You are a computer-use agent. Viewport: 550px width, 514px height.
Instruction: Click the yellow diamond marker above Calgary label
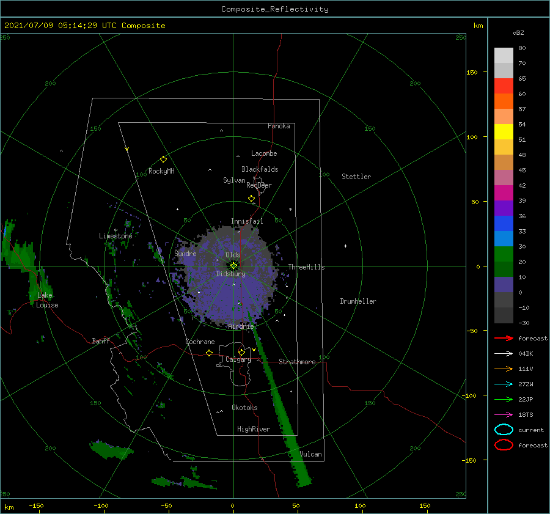tap(241, 352)
